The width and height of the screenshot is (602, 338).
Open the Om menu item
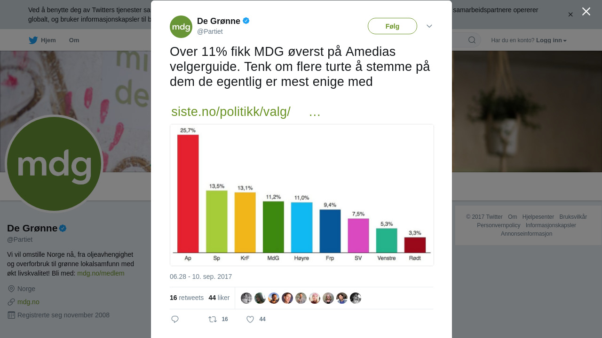click(74, 40)
